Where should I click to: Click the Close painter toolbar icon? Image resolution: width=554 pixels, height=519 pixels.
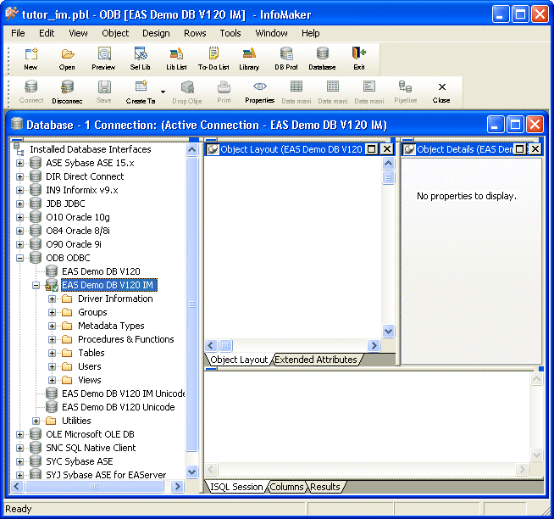click(x=441, y=92)
